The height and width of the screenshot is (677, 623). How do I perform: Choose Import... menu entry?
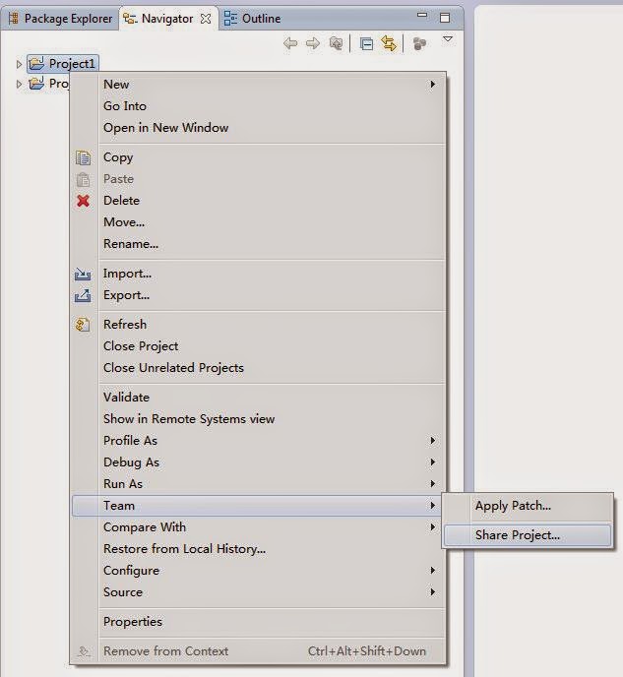(258, 274)
